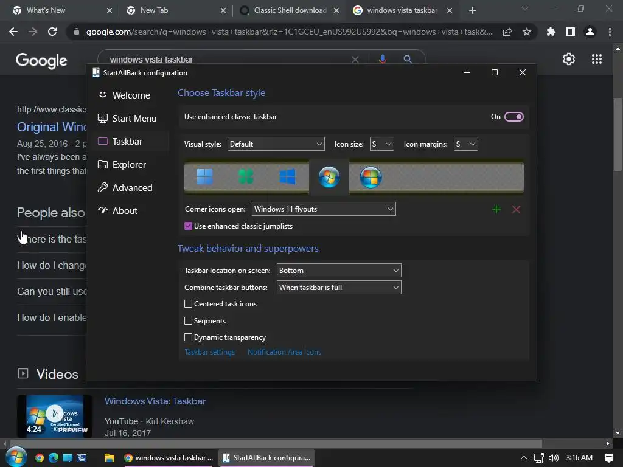Viewport: 623px width, 467px height.
Task: Remove start button with red X icon
Action: tap(516, 209)
